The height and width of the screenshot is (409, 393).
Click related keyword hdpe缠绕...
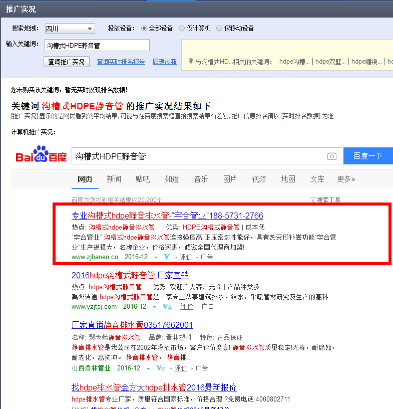[x=366, y=62]
